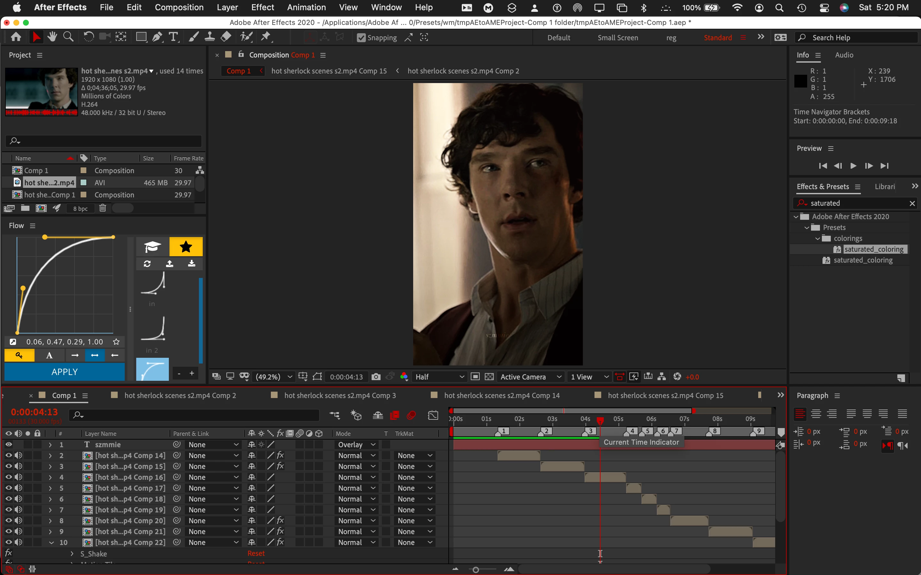Click the timeline zoom slider

(475, 569)
